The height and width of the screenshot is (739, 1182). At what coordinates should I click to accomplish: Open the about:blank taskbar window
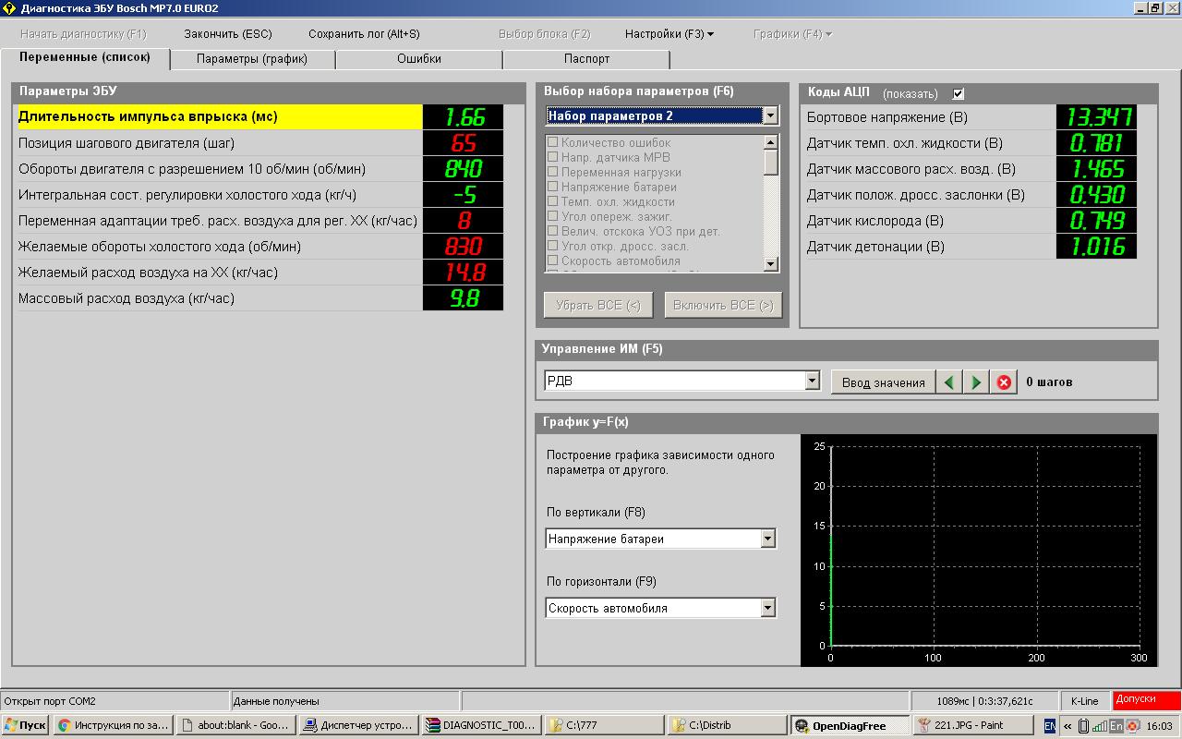point(235,725)
